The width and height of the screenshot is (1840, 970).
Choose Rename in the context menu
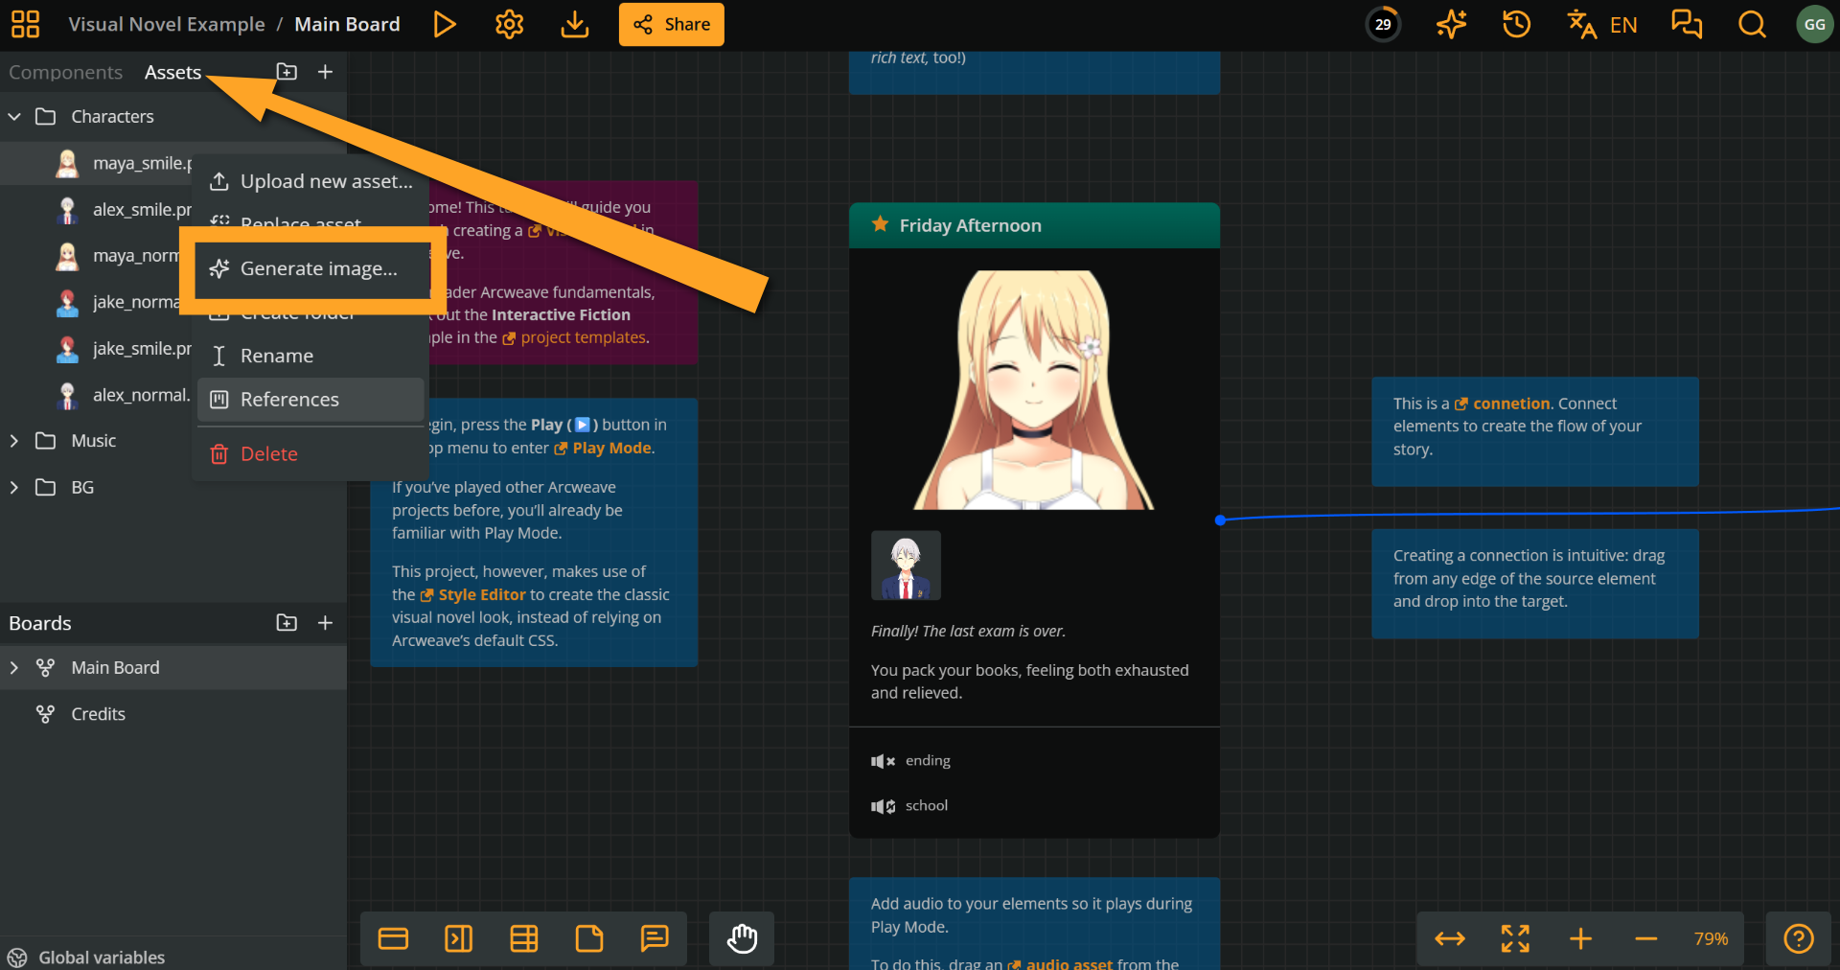(310, 356)
